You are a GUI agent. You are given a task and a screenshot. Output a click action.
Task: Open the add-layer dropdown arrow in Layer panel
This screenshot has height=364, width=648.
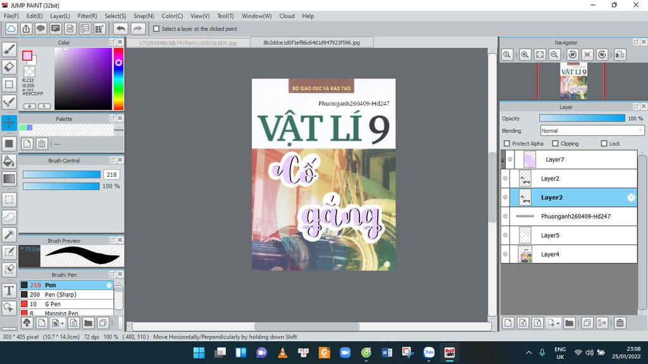coord(558,324)
